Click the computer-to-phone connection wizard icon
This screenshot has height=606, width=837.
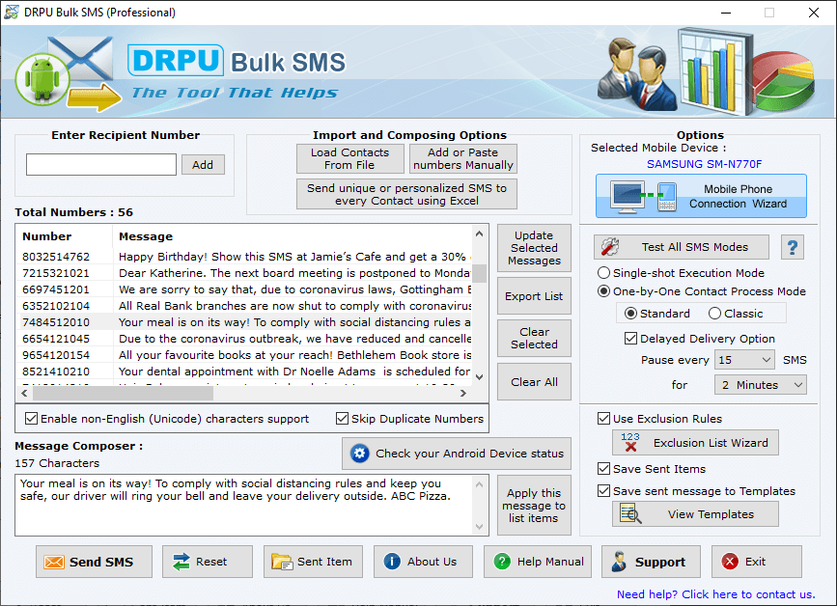[x=644, y=196]
